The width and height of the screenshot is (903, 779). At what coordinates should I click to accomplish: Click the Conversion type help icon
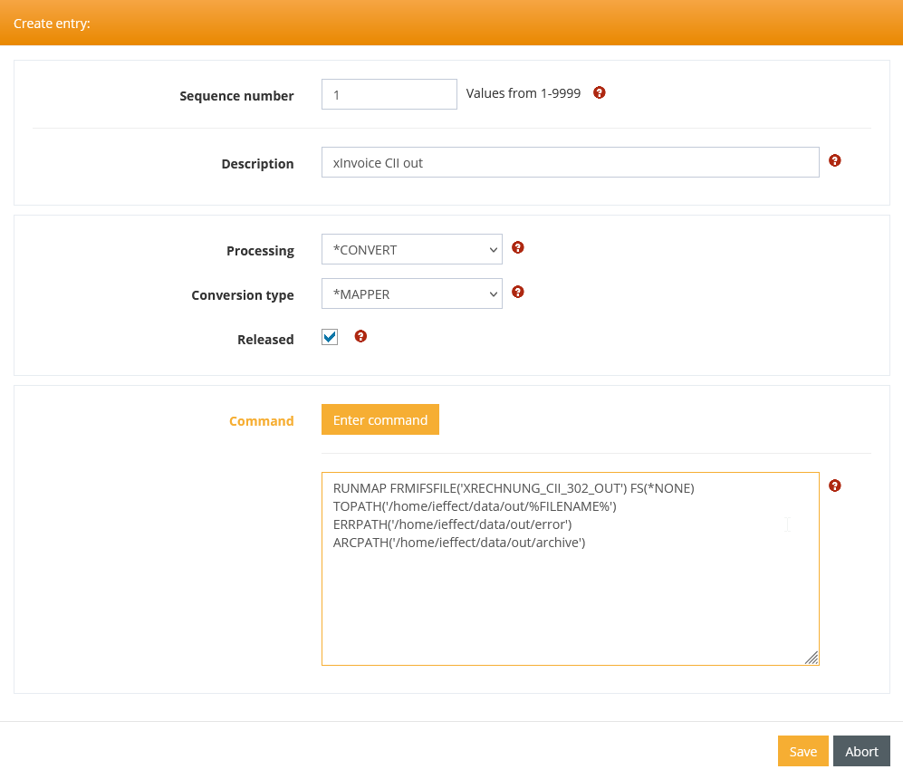(518, 292)
